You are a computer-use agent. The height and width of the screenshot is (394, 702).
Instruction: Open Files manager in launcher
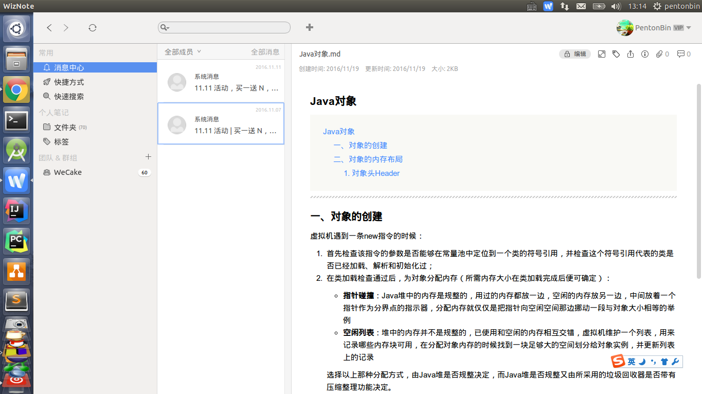(16, 59)
